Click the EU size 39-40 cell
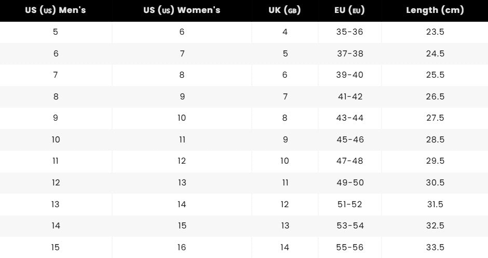The image size is (488, 258). (349, 75)
